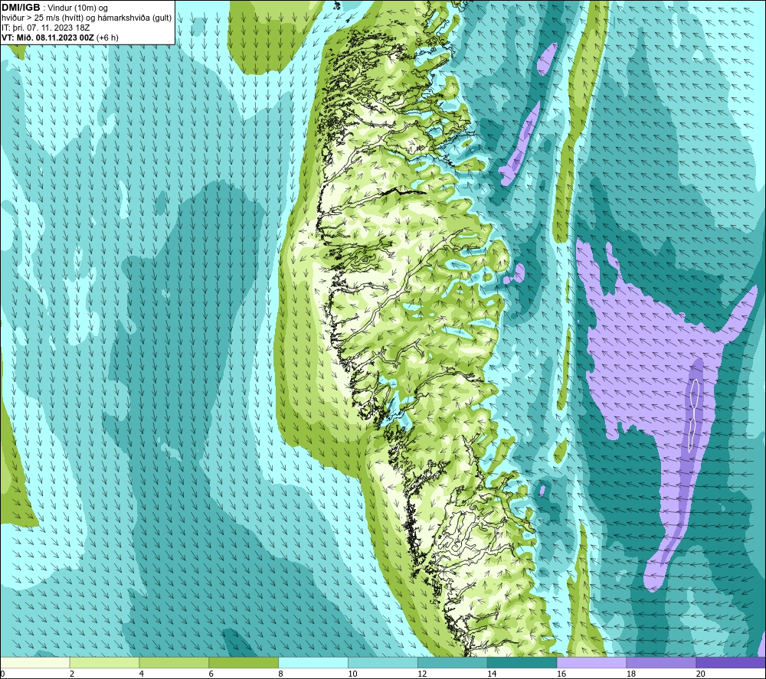This screenshot has width=766, height=679.
Task: Click the "hviður > 25 m/s (hvítt)" description line
Action: point(87,18)
